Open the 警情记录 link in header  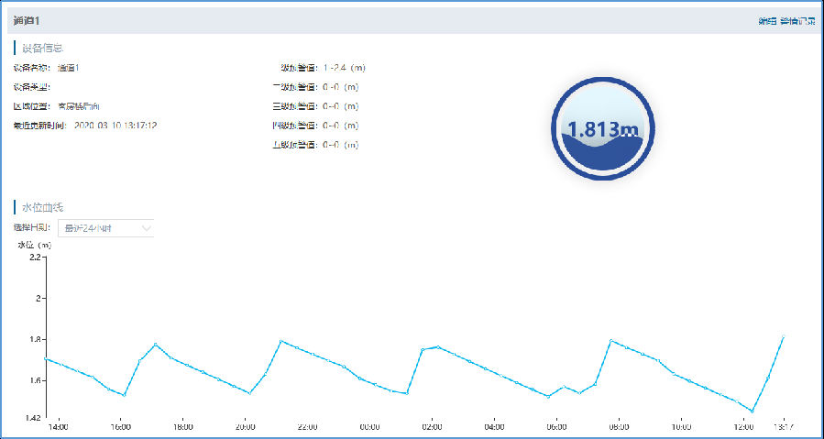pos(797,21)
